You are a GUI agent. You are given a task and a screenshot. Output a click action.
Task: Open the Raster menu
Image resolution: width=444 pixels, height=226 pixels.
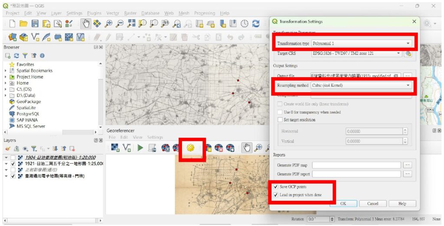[130, 13]
